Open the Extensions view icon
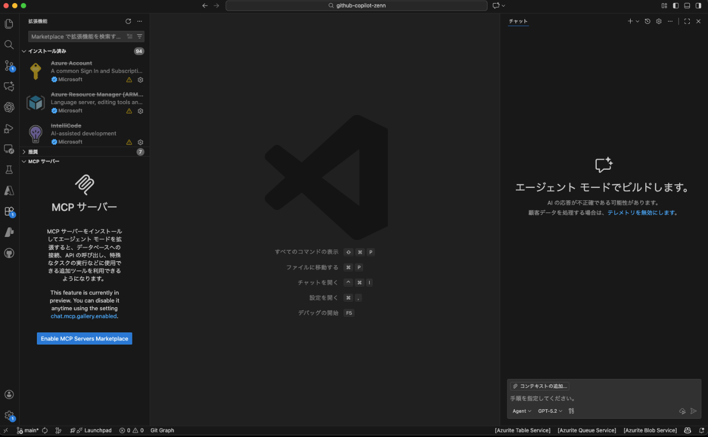708x437 pixels. (9, 211)
